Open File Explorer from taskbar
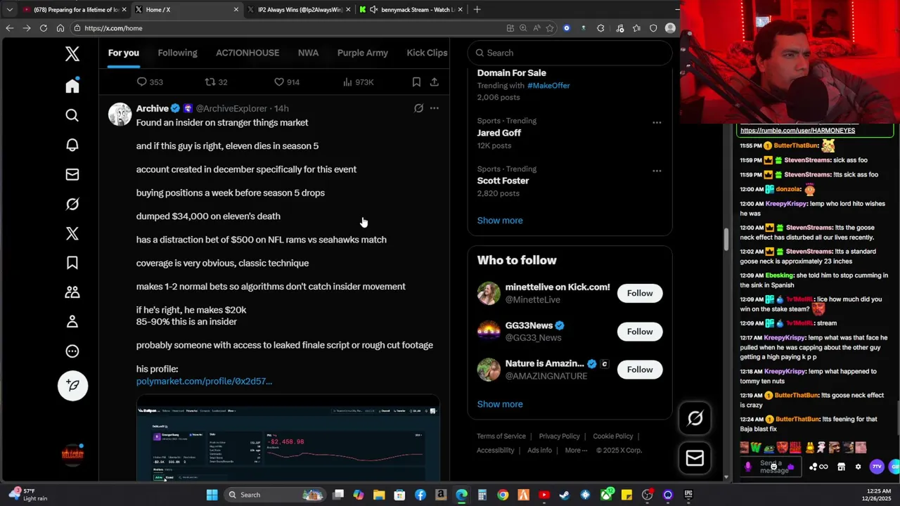The image size is (900, 506). [379, 495]
